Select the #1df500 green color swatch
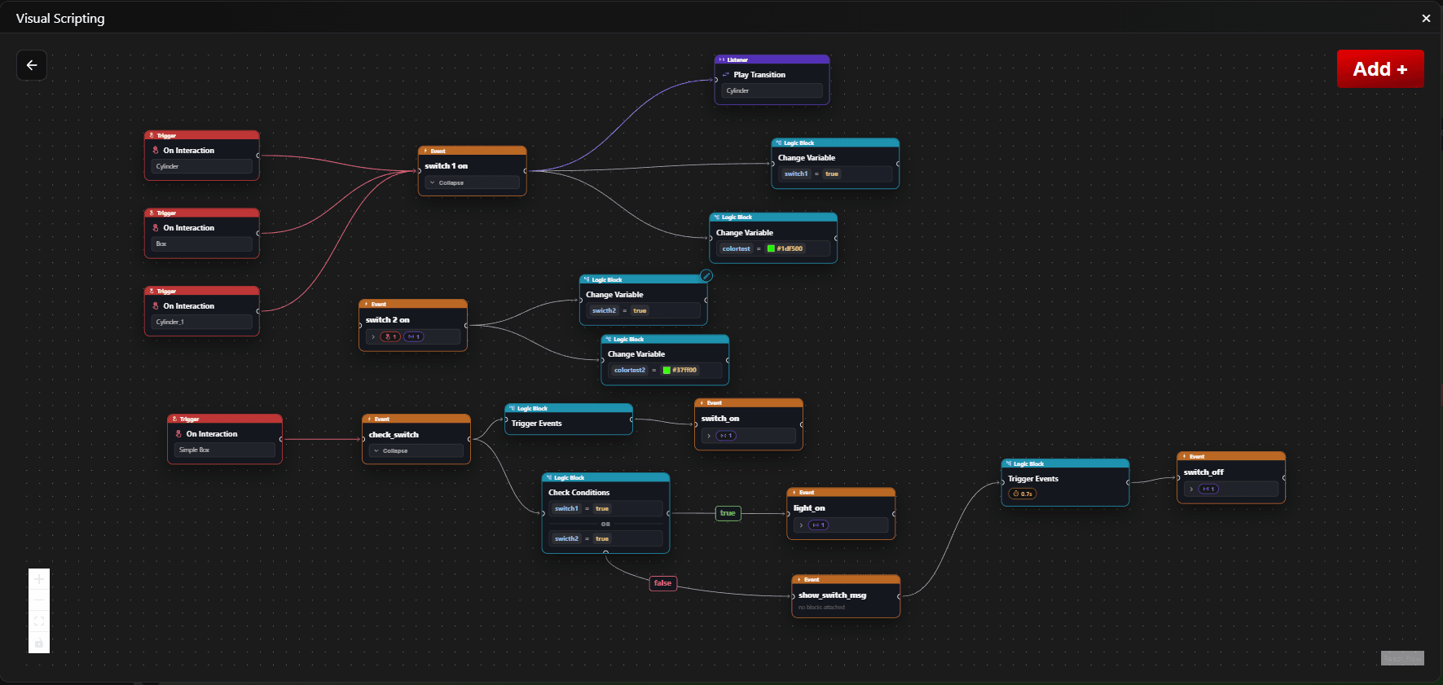The image size is (1443, 685). 771,248
